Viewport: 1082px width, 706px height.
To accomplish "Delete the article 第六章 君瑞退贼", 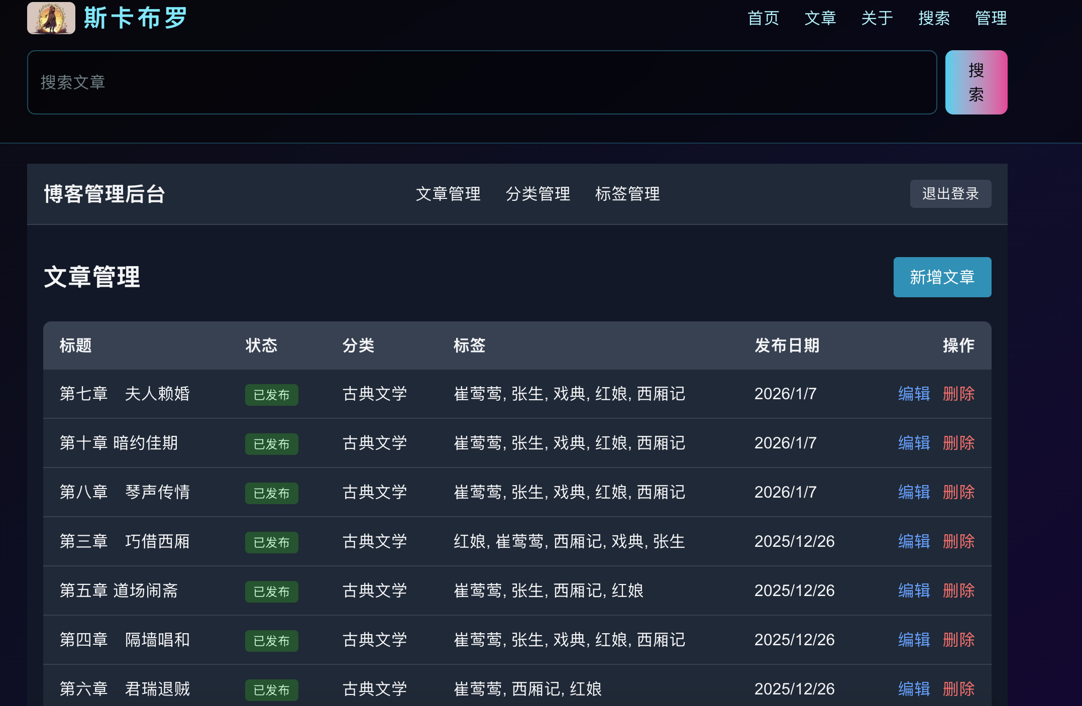I will point(958,688).
